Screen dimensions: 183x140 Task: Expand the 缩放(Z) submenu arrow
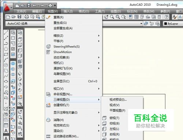99,36
